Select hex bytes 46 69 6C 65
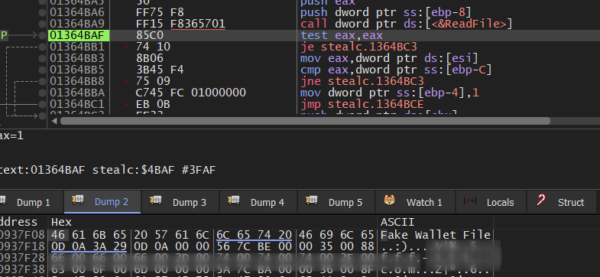 tap(337, 235)
